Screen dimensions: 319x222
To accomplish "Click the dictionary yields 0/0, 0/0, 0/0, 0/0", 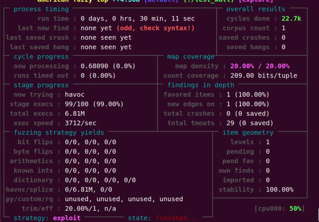I will click(100, 180).
